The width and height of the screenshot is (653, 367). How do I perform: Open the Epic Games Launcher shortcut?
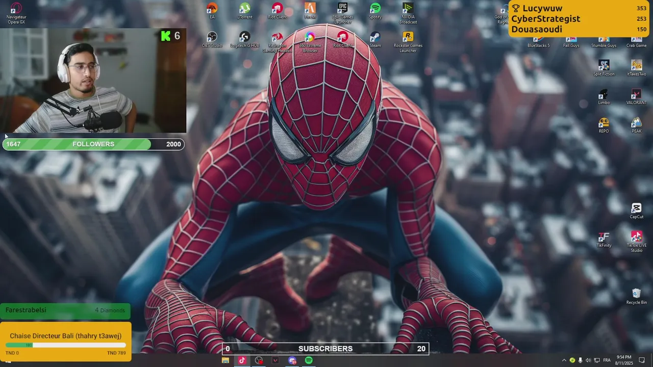[343, 13]
